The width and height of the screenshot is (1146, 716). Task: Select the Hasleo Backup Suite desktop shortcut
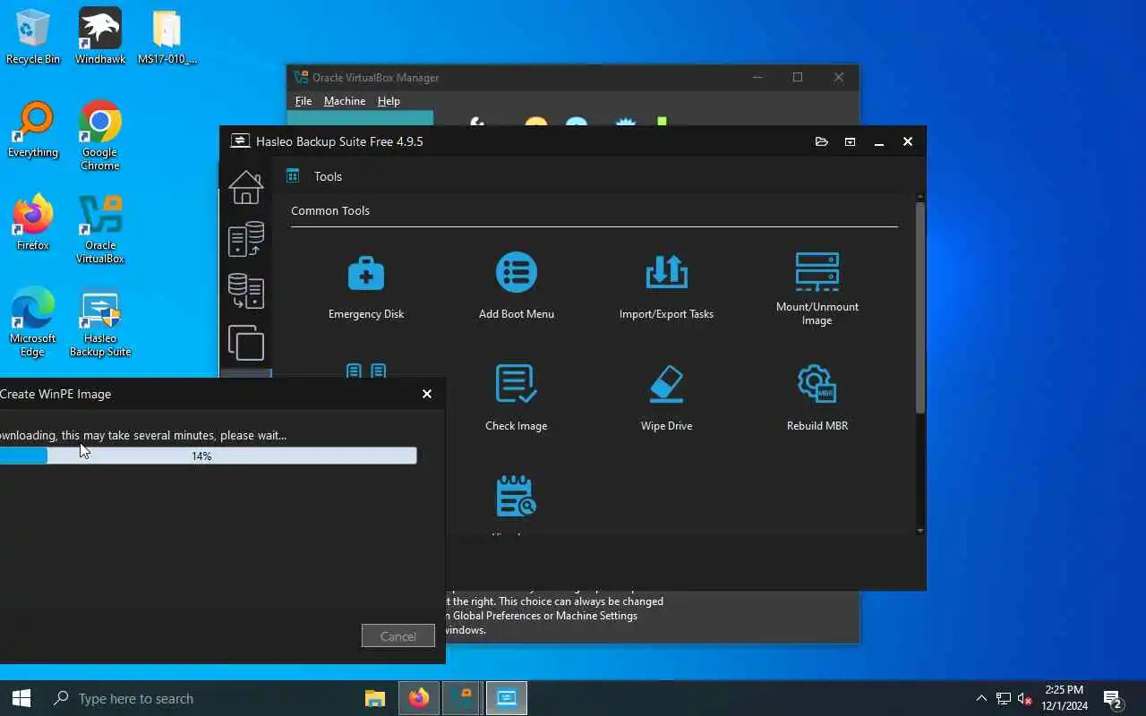(x=100, y=323)
